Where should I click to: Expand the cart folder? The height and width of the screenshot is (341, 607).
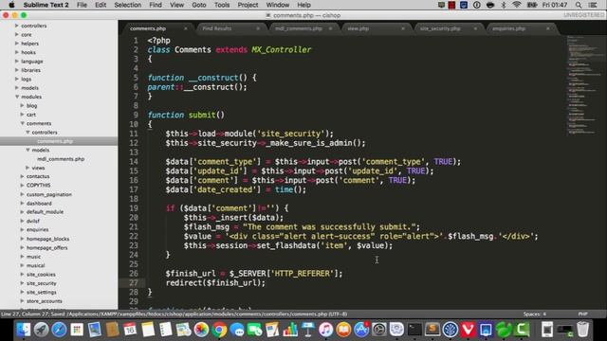tap(23, 115)
